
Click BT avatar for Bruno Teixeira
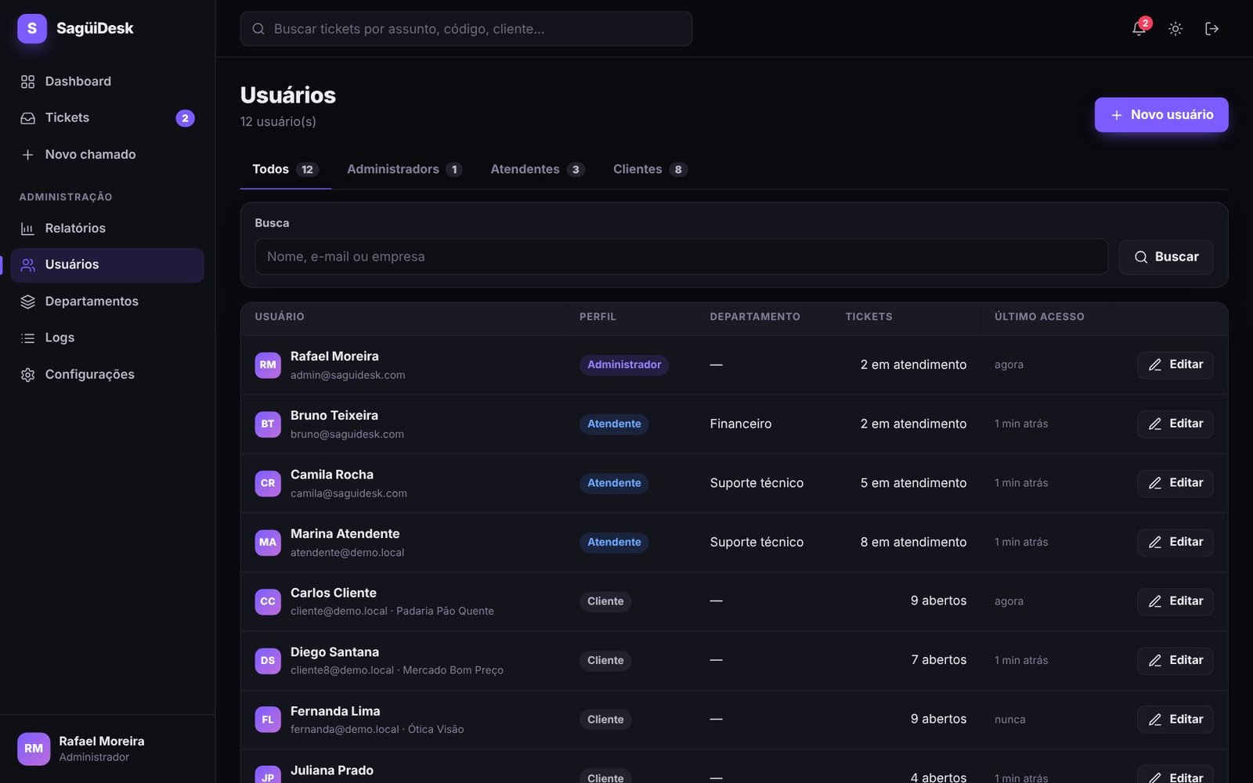(x=268, y=424)
